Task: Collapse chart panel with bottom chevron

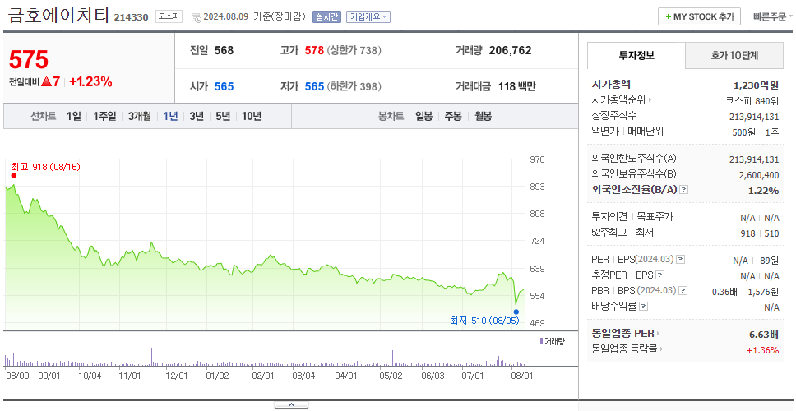Action: (291, 404)
